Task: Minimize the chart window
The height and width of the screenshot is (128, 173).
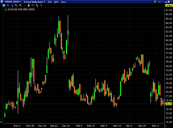Action: 166,2
